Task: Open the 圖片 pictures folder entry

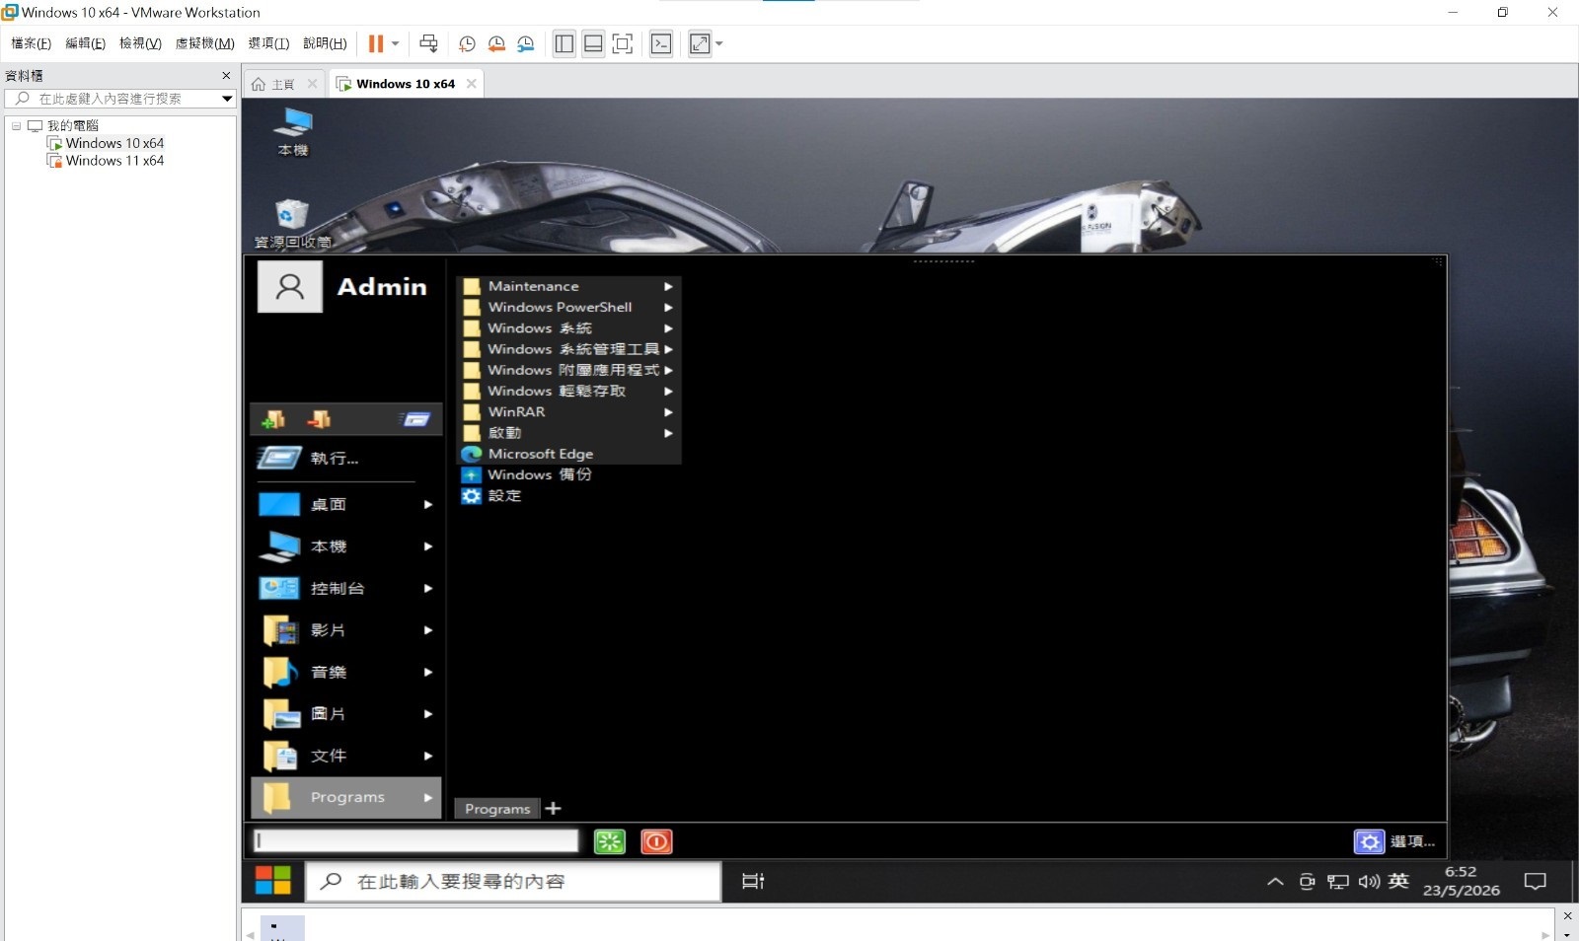Action: point(346,714)
